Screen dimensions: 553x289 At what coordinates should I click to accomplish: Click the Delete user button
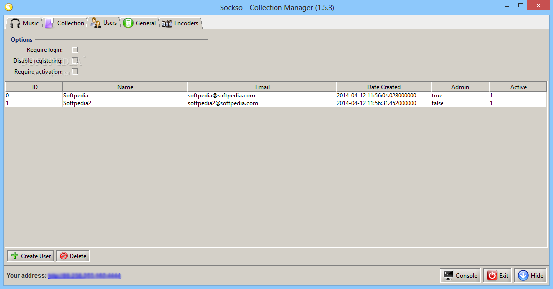[x=73, y=256]
